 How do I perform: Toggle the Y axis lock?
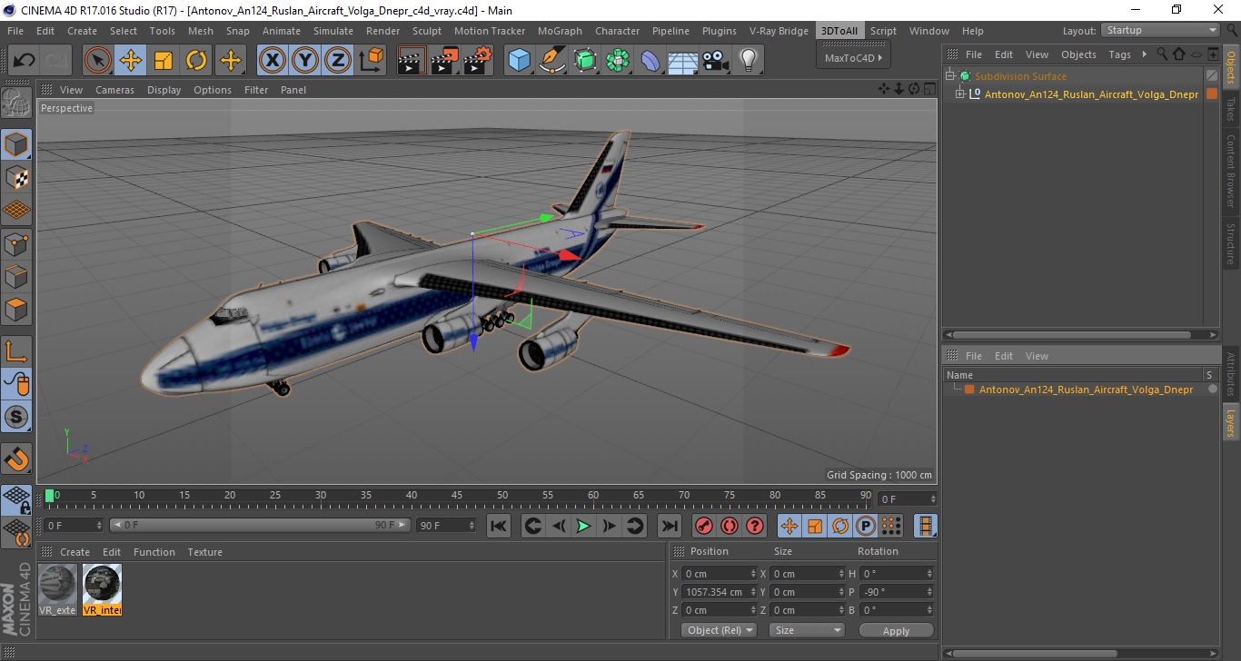tap(305, 61)
